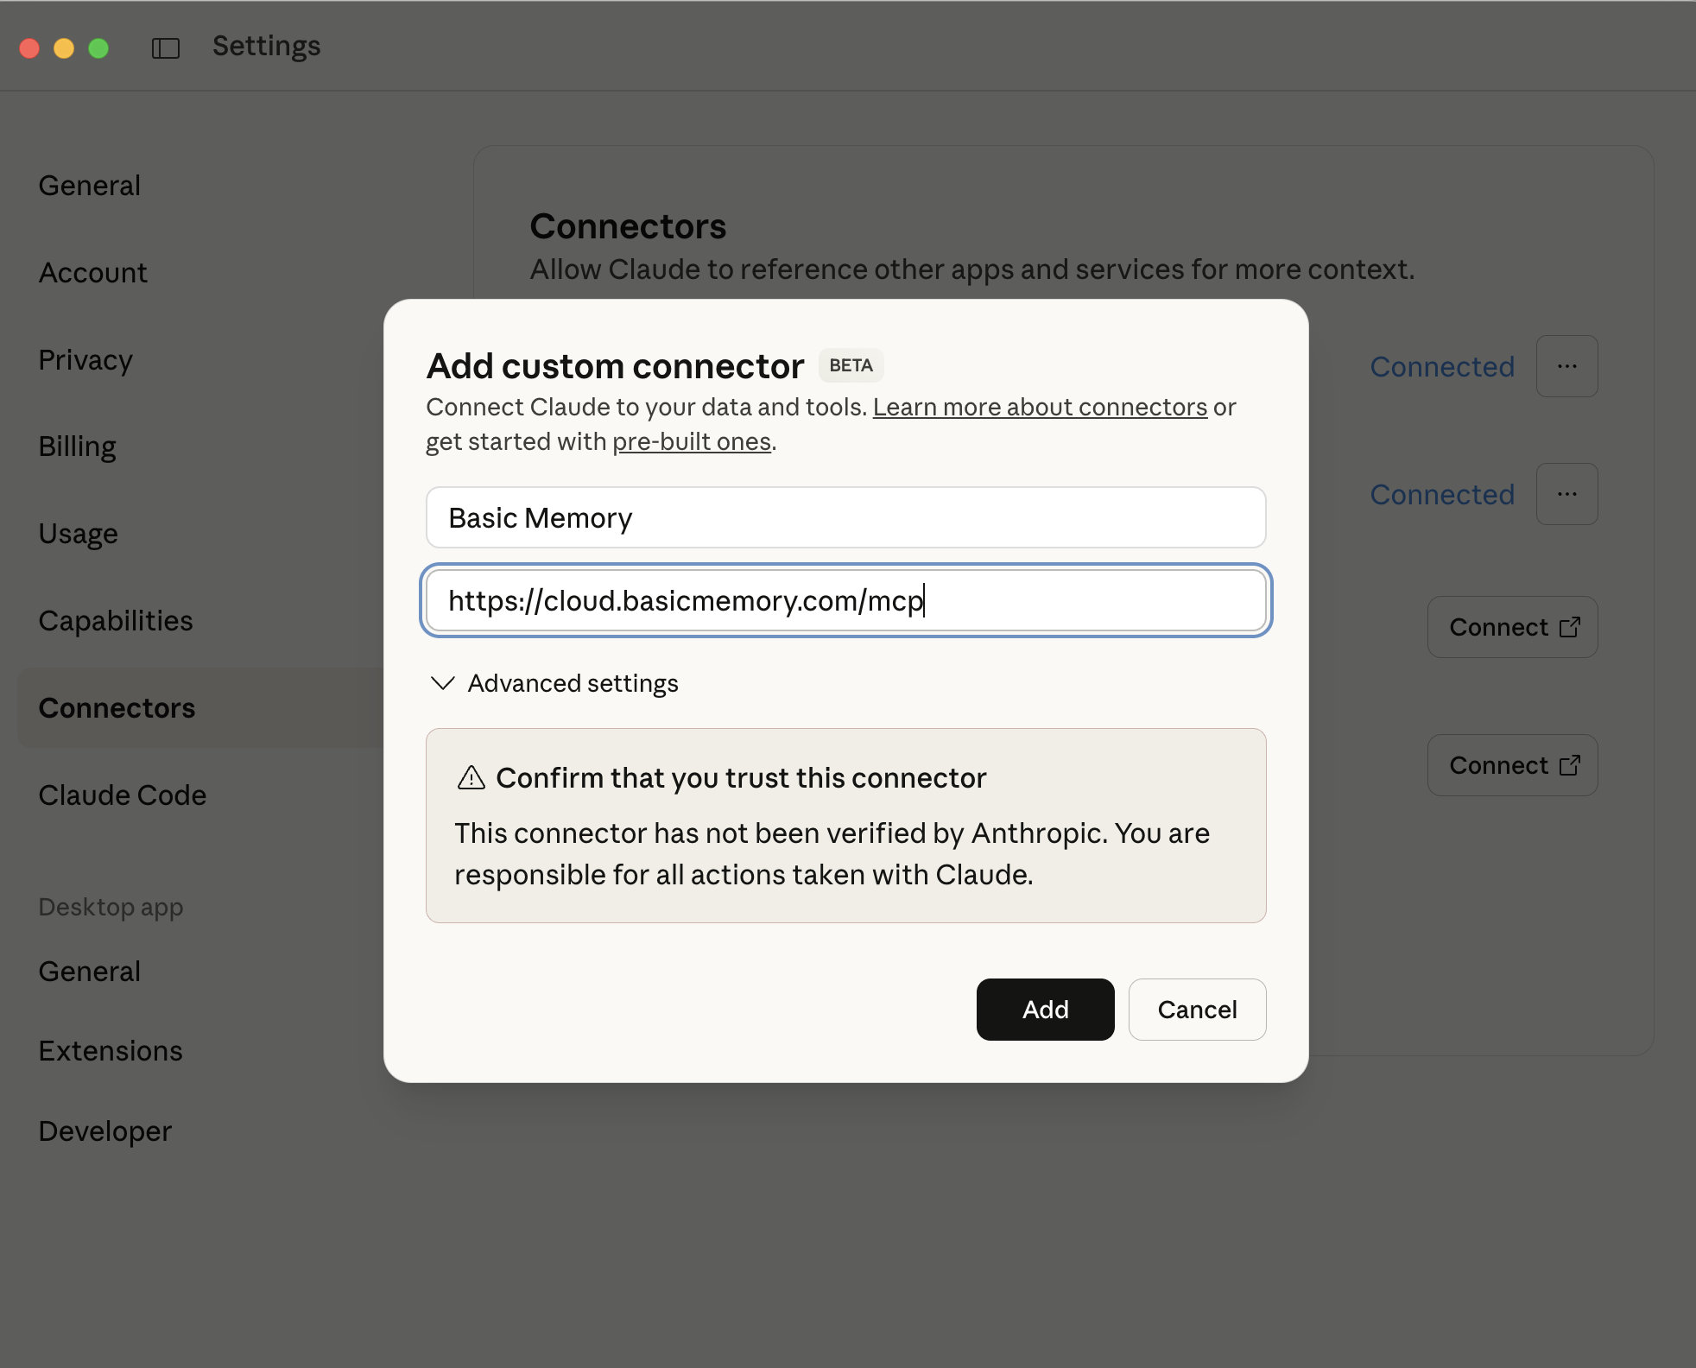Go to Privacy settings
Image resolution: width=1696 pixels, height=1368 pixels.
point(85,360)
